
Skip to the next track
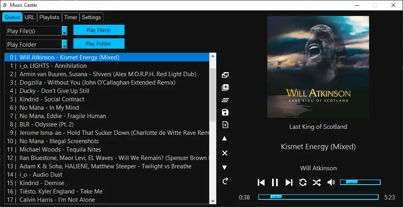click(x=289, y=182)
